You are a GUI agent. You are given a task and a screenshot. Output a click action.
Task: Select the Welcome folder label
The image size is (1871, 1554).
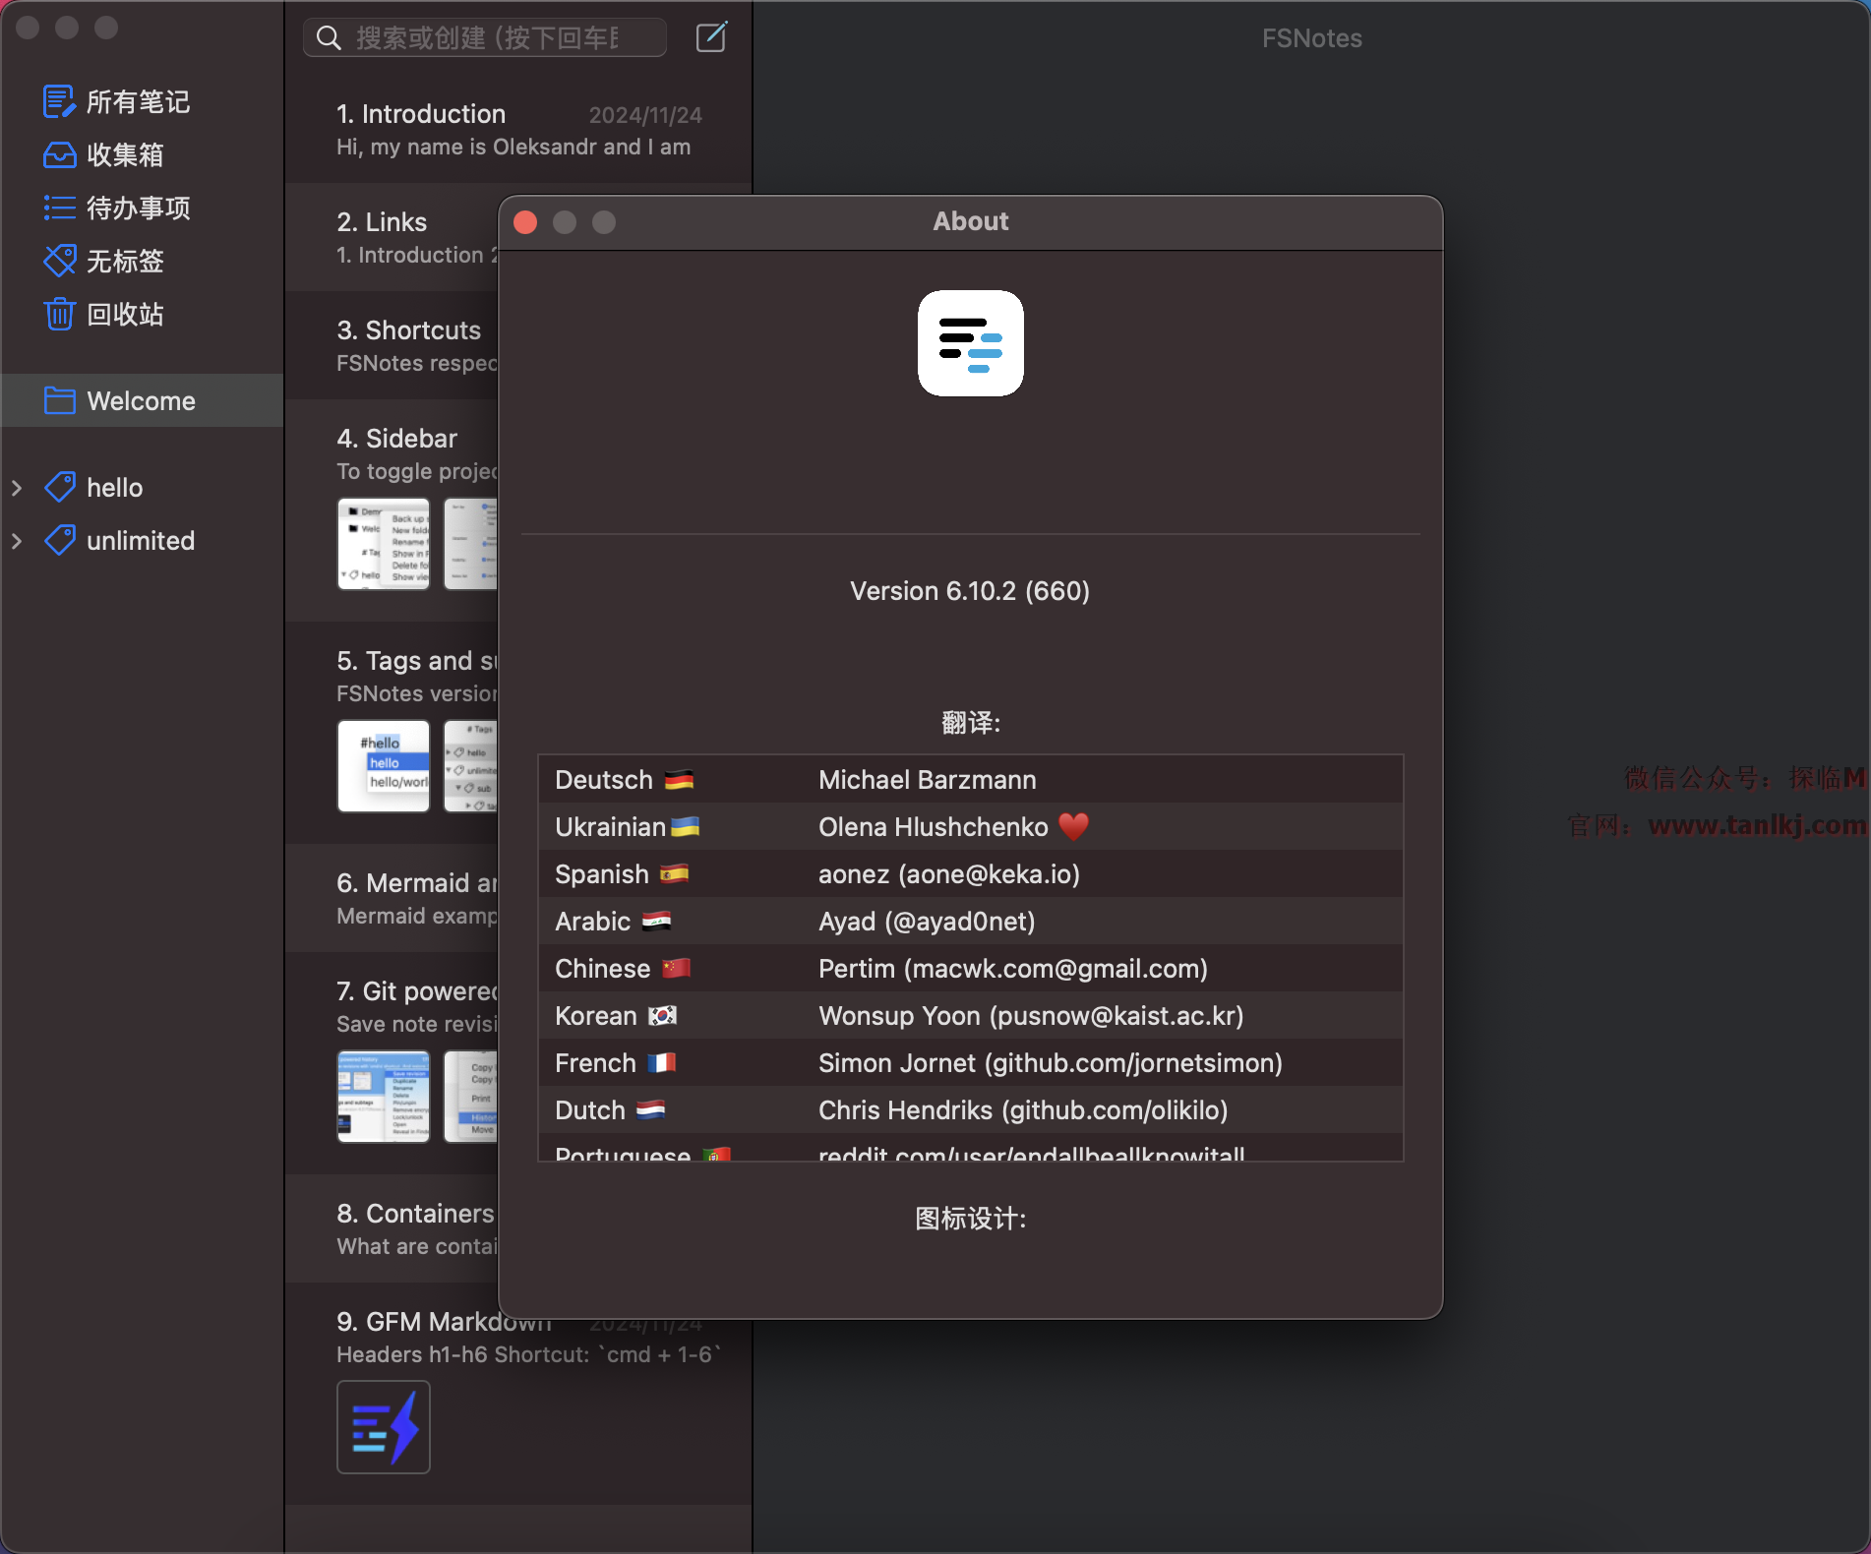pos(142,400)
